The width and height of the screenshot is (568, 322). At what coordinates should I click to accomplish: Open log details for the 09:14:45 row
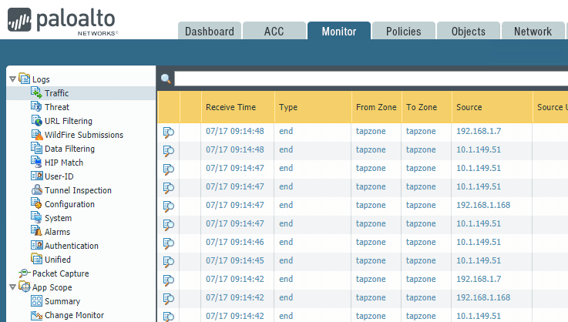[169, 261]
